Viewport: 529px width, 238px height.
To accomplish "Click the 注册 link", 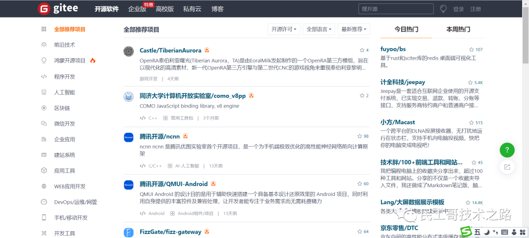I will [476, 9].
